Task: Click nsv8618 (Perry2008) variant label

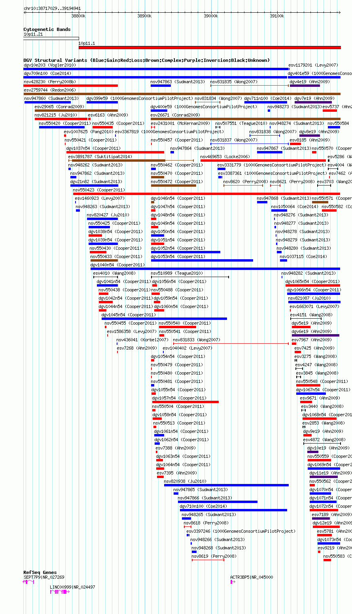Action: [206, 523]
